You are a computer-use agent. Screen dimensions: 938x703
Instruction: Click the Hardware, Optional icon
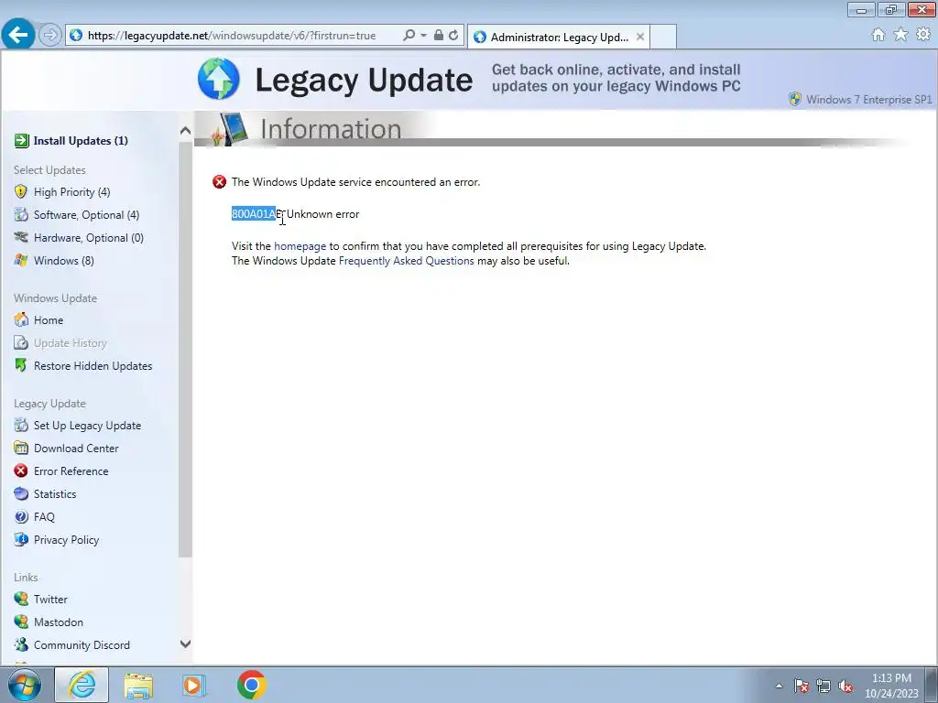21,237
